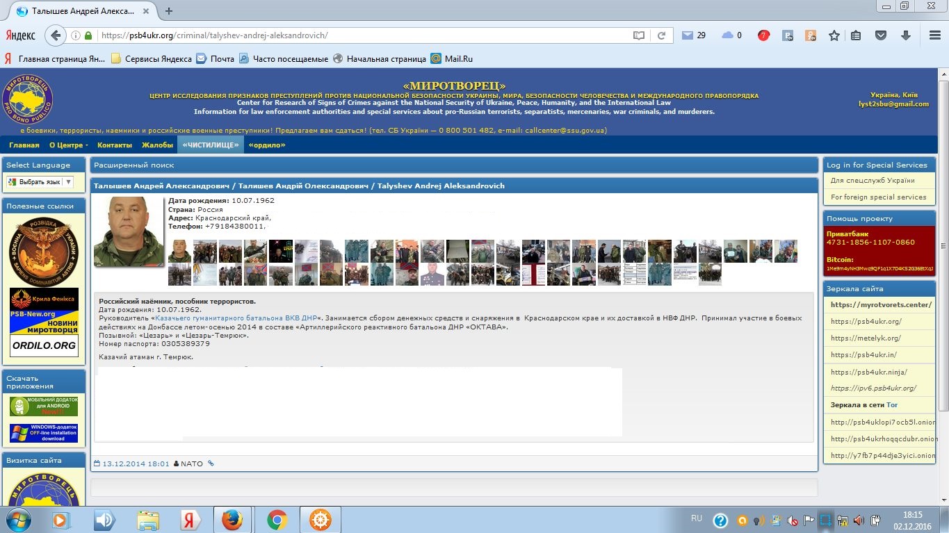Open https://metelyk.org/ mirror link
The width and height of the screenshot is (949, 533).
[866, 338]
